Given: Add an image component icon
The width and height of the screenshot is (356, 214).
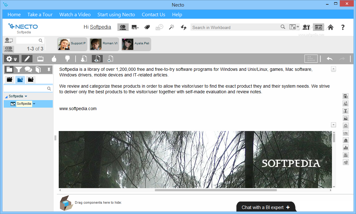Looking at the screenshot, I should tap(346, 118).
